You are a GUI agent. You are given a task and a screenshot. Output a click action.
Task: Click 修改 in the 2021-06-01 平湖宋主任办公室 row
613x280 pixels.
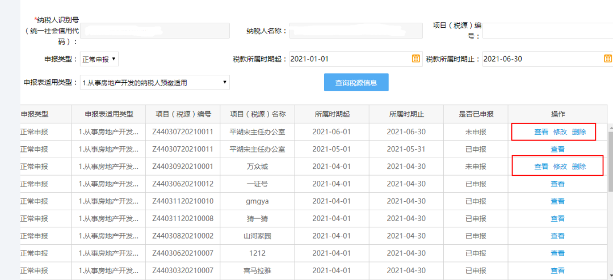[x=560, y=132]
